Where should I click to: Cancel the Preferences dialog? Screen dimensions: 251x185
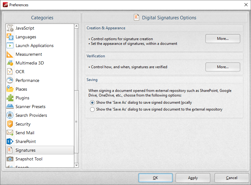click(231, 178)
